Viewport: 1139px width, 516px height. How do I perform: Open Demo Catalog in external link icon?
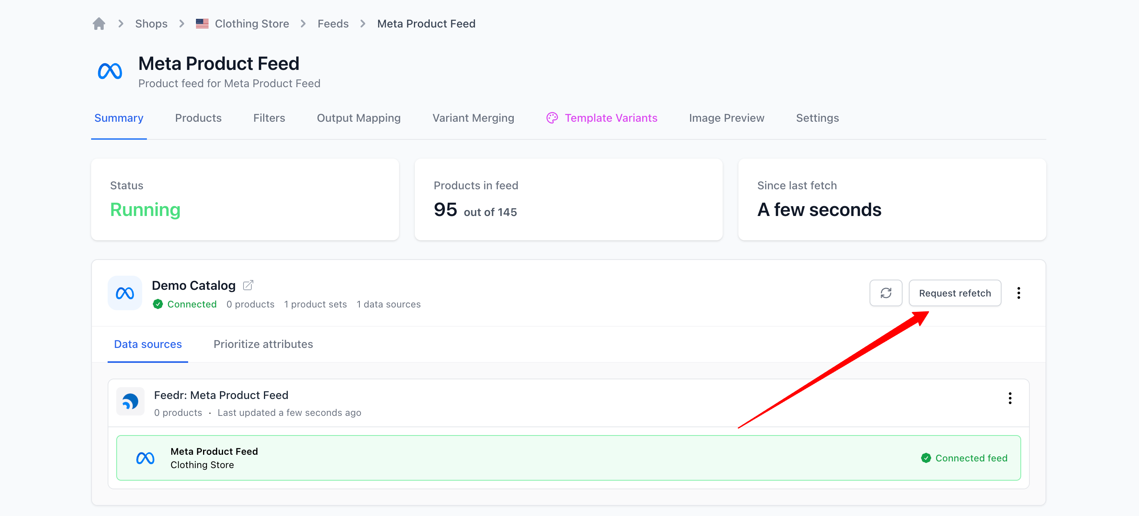click(x=248, y=285)
